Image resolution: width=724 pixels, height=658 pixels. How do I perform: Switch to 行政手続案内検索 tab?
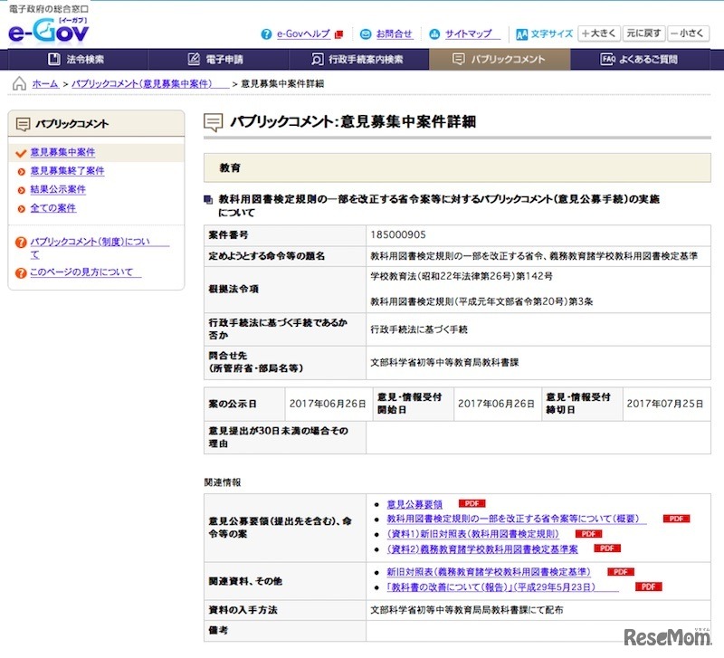click(x=357, y=60)
